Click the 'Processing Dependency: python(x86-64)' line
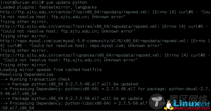211x111 pixels. point(105,89)
